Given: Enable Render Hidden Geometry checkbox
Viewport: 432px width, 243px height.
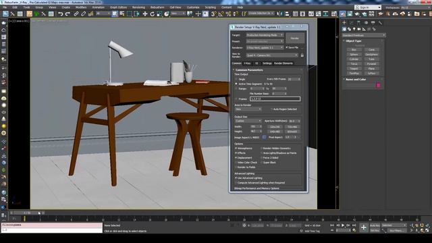Looking at the screenshot, I should point(261,148).
